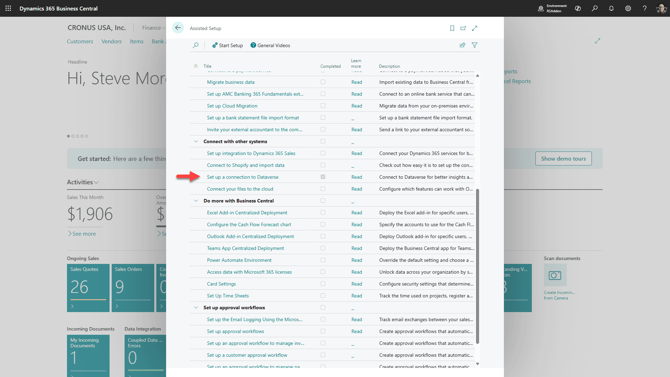Click Read link for Power Automate Environment
Image resolution: width=670 pixels, height=377 pixels.
click(x=357, y=260)
